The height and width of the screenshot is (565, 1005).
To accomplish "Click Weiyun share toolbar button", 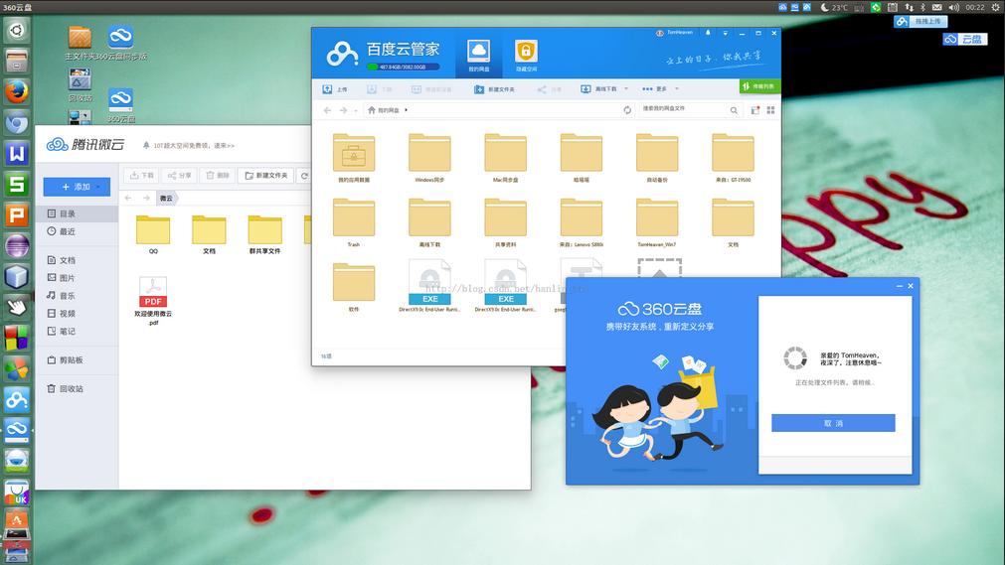I will tap(180, 176).
